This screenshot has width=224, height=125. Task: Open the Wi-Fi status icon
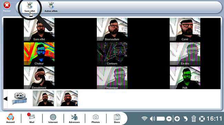(144, 118)
